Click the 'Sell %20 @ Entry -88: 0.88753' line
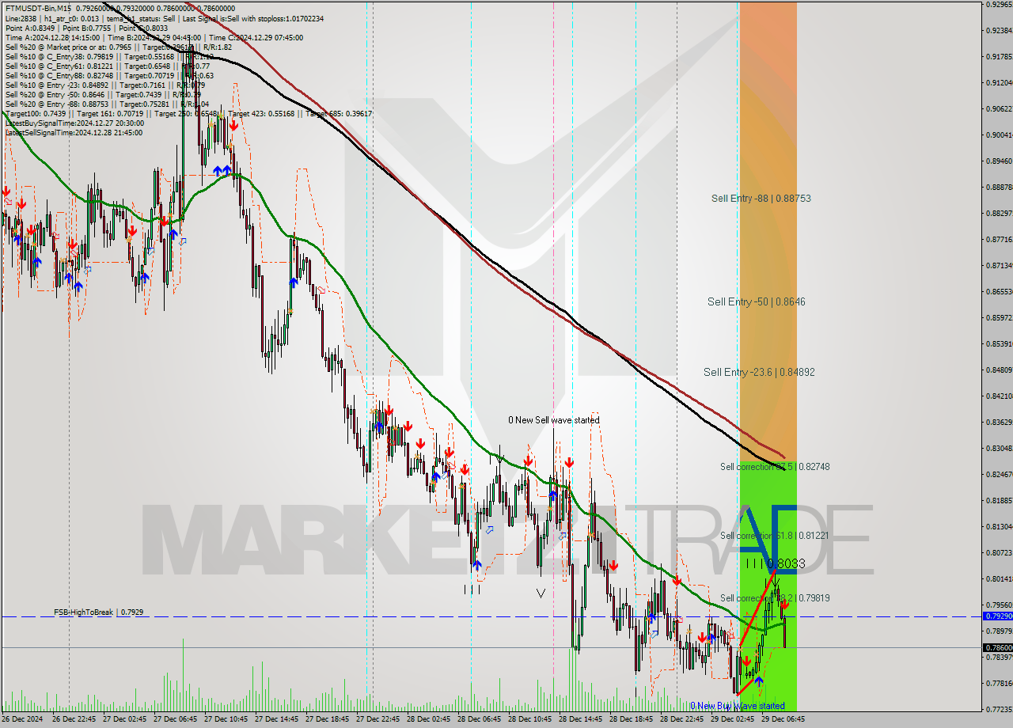This screenshot has height=728, width=1013. click(107, 104)
